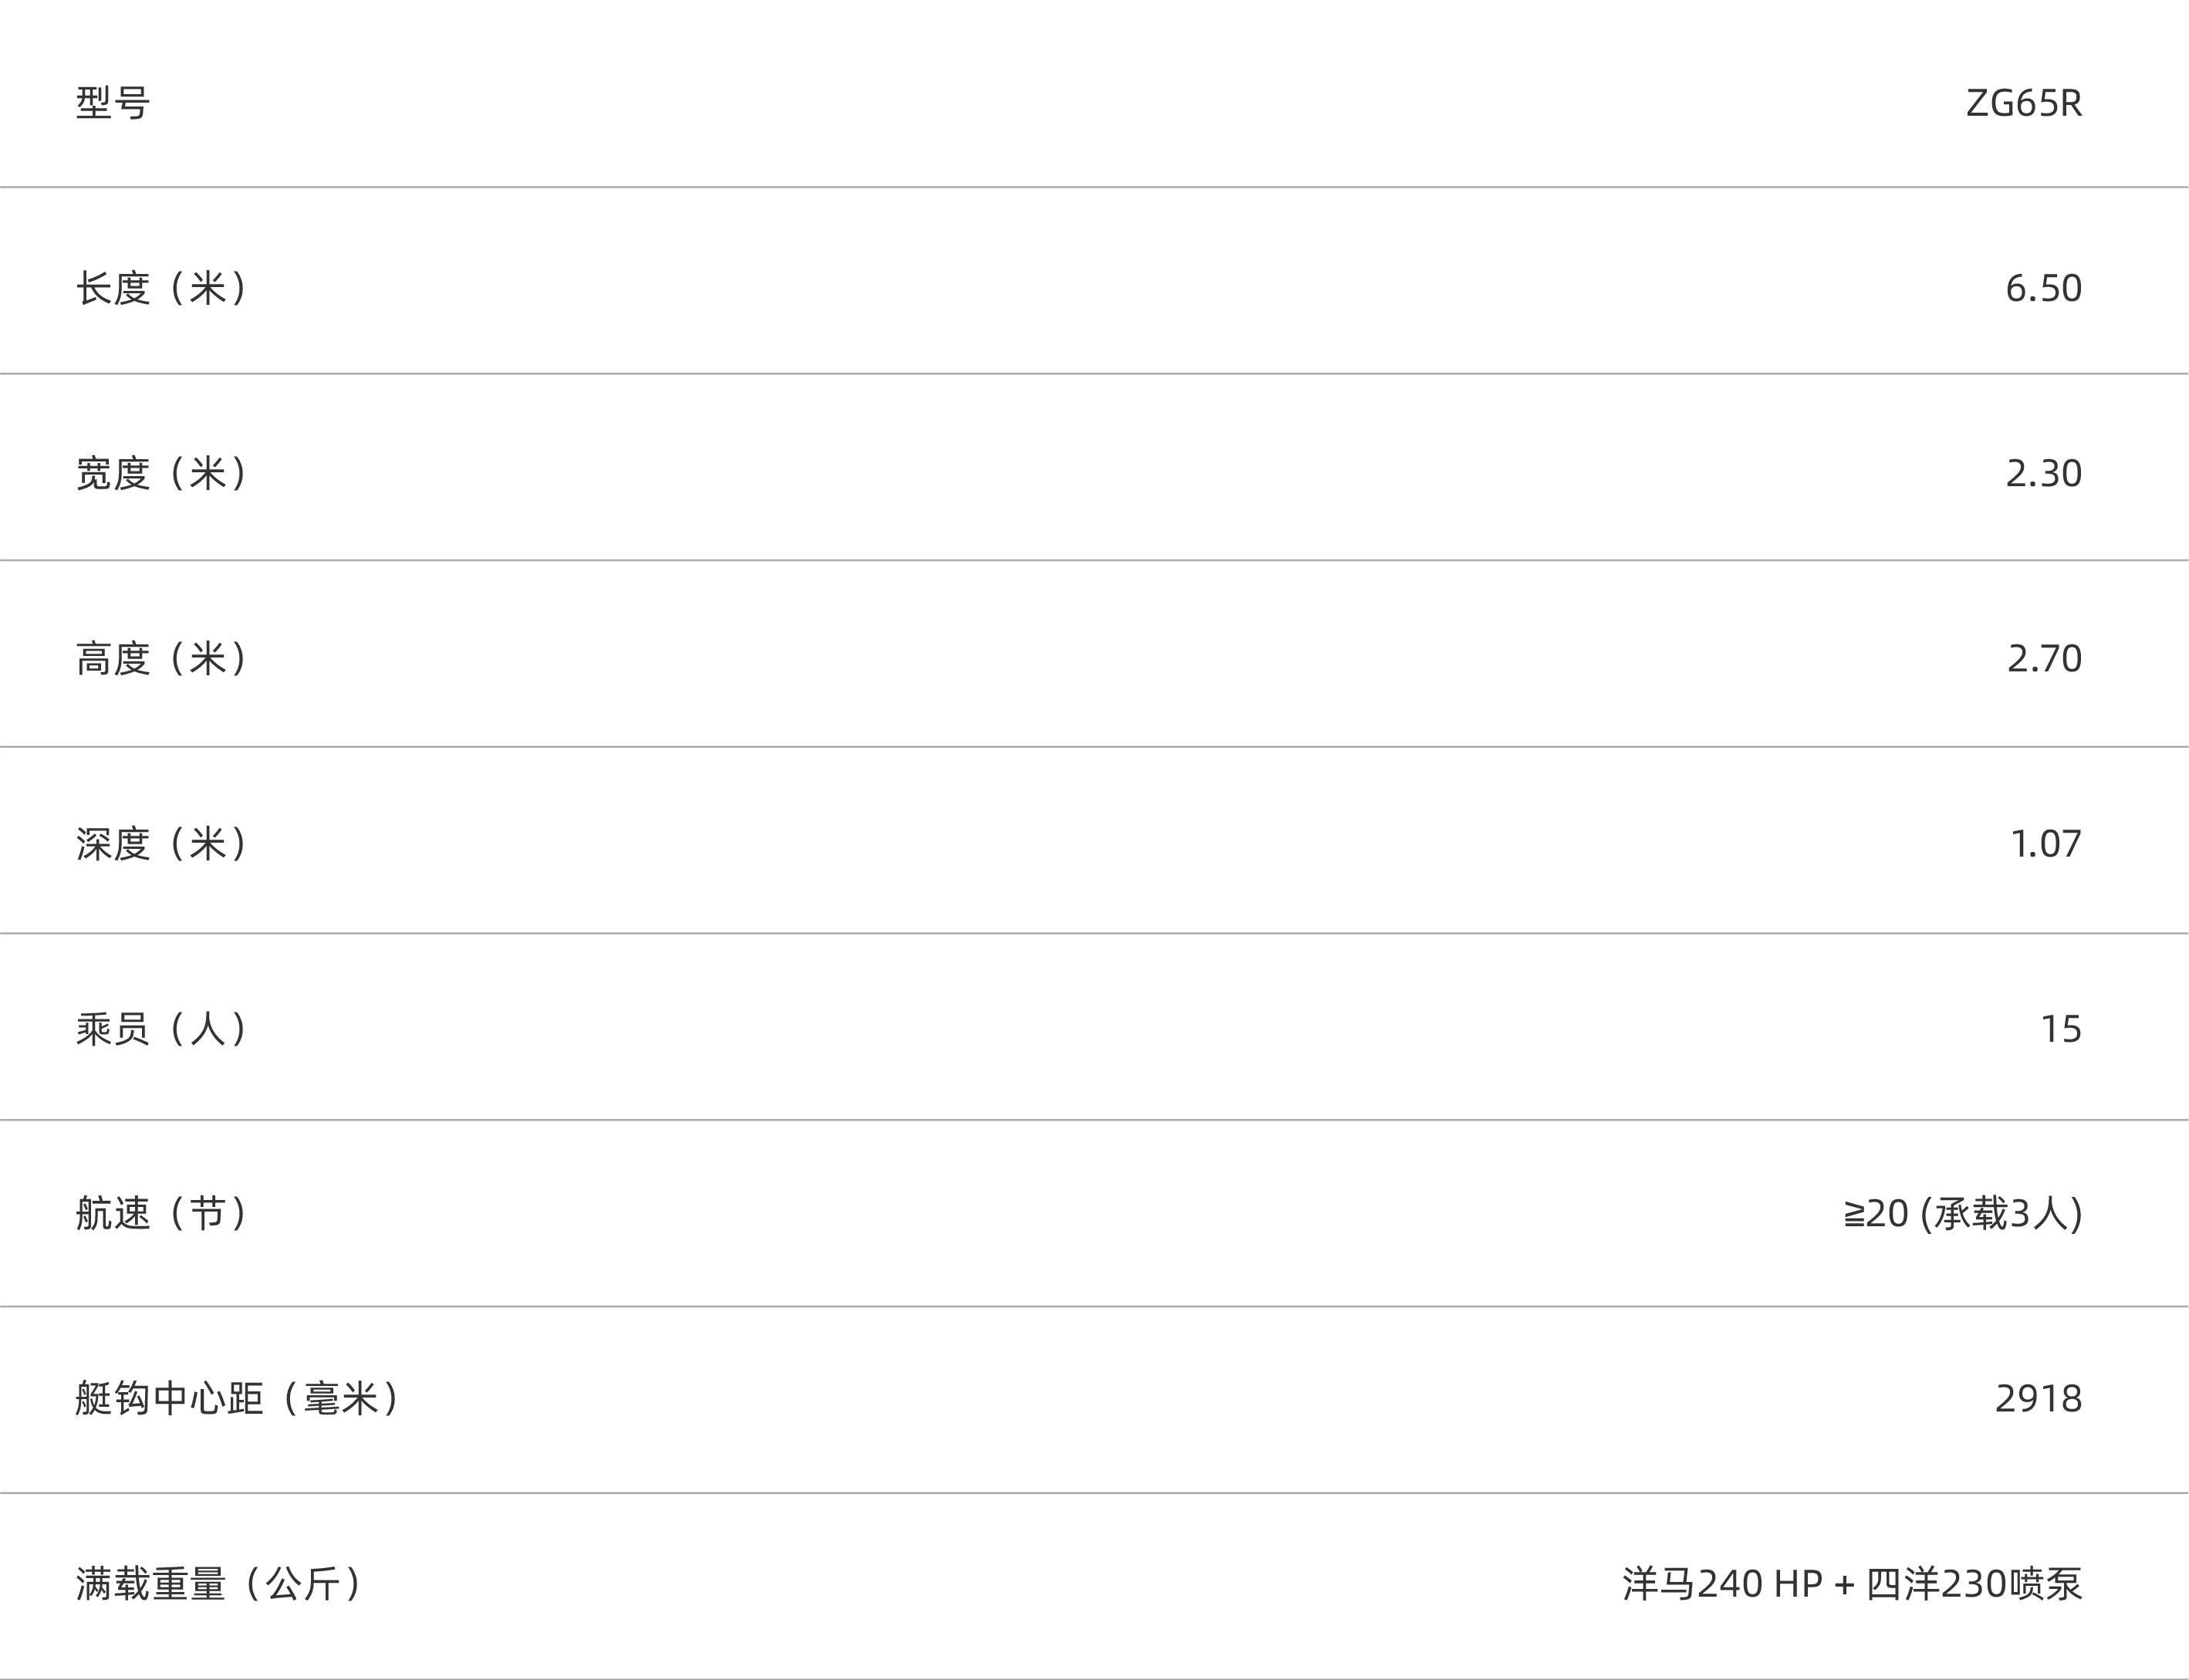Select the model value ZG65R
The width and height of the screenshot is (2189, 1680).
[2023, 103]
